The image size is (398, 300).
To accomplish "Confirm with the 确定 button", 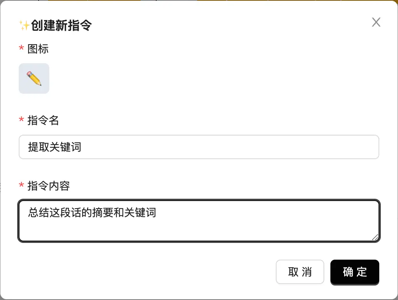I will pos(354,272).
